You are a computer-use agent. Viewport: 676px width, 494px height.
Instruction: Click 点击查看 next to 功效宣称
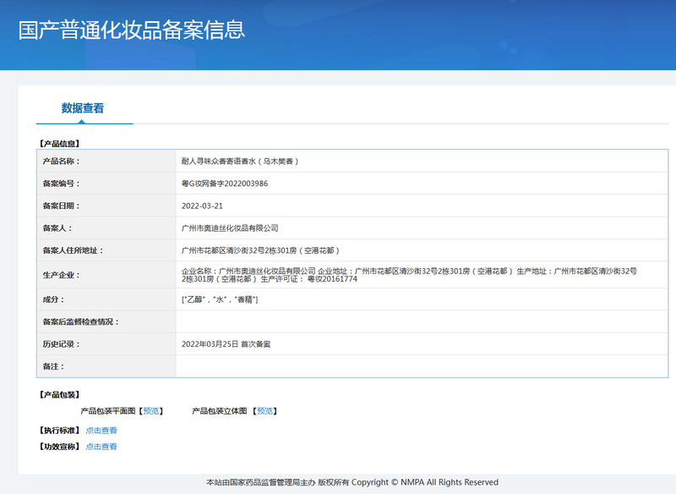click(101, 447)
